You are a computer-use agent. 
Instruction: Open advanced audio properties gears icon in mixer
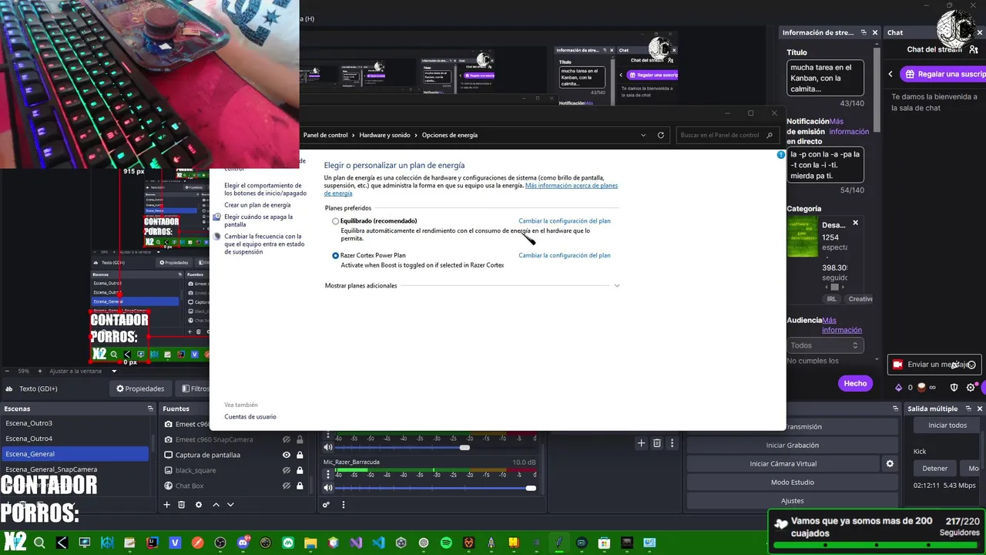pos(327,504)
